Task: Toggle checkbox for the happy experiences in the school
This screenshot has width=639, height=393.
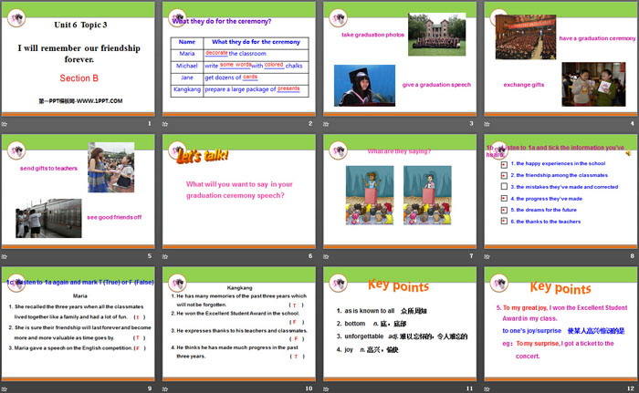Action: click(504, 163)
